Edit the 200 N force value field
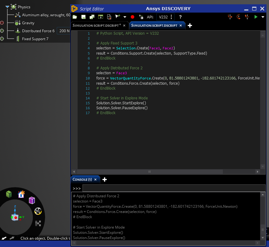 [64, 31]
